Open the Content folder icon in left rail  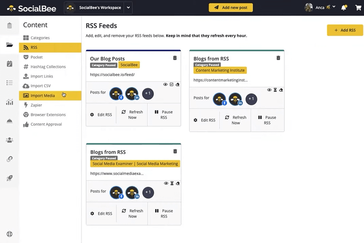(9, 45)
